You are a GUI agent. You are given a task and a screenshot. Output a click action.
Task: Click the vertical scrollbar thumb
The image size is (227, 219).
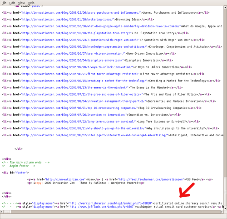(x=225, y=192)
